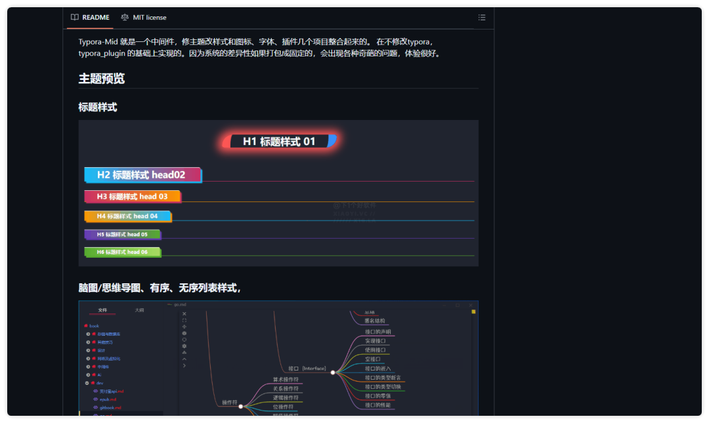Open the README tab
Viewport: 709px width, 423px height.
pyautogui.click(x=90, y=18)
